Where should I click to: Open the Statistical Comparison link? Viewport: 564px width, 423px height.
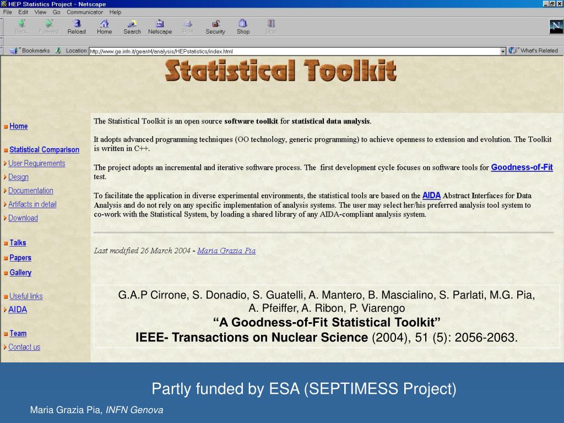click(x=44, y=150)
